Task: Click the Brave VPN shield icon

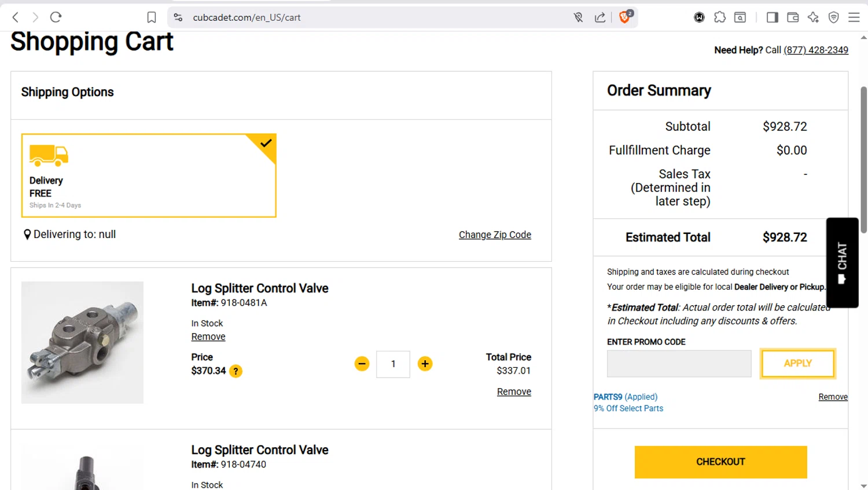Action: (833, 17)
